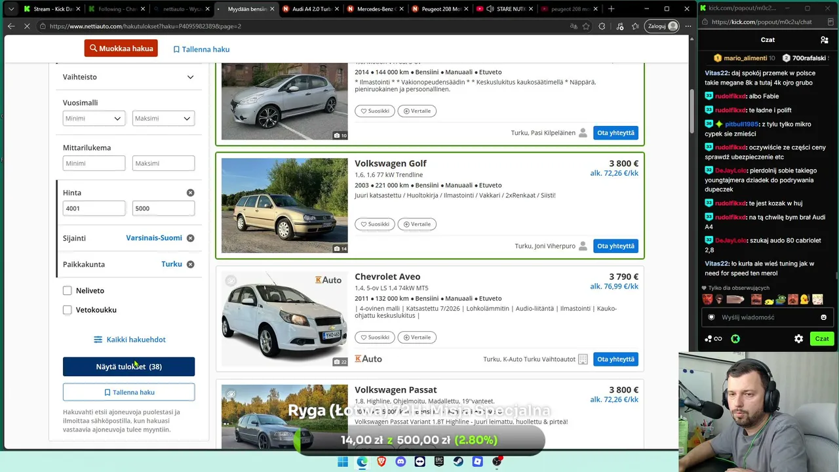Open the Chevrolet Aveo listing title

tap(387, 277)
